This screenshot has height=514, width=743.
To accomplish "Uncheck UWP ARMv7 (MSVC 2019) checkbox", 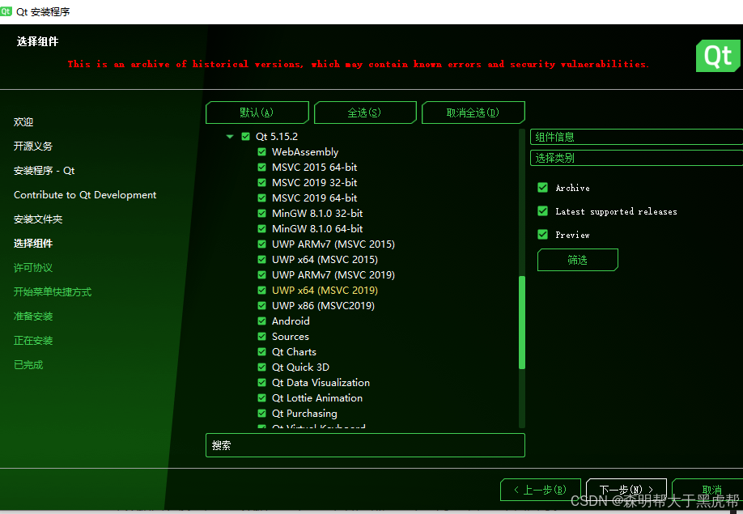I will [x=261, y=274].
